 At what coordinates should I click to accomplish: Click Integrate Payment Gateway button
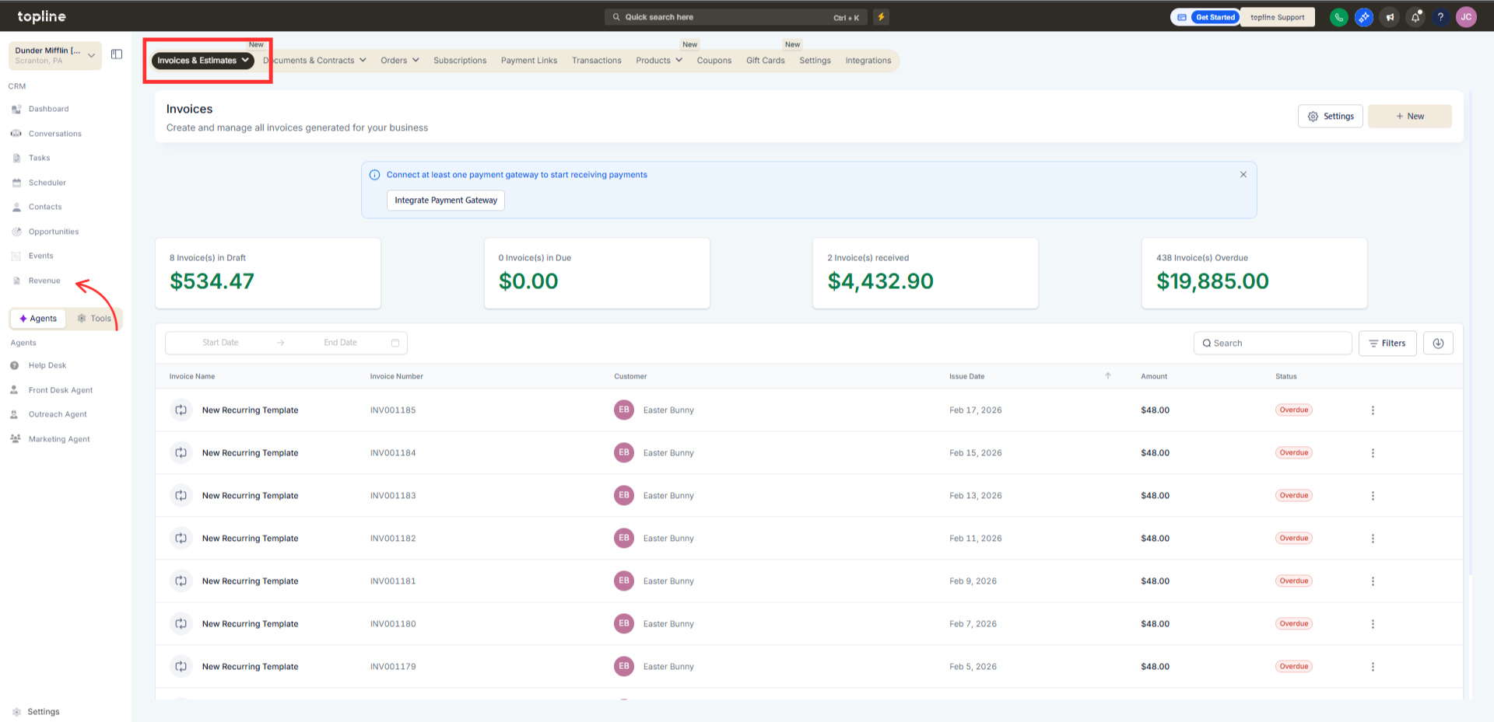pos(446,201)
